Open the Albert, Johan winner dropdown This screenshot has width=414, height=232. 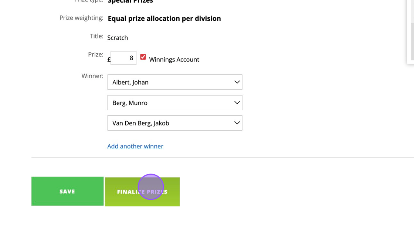(x=175, y=82)
